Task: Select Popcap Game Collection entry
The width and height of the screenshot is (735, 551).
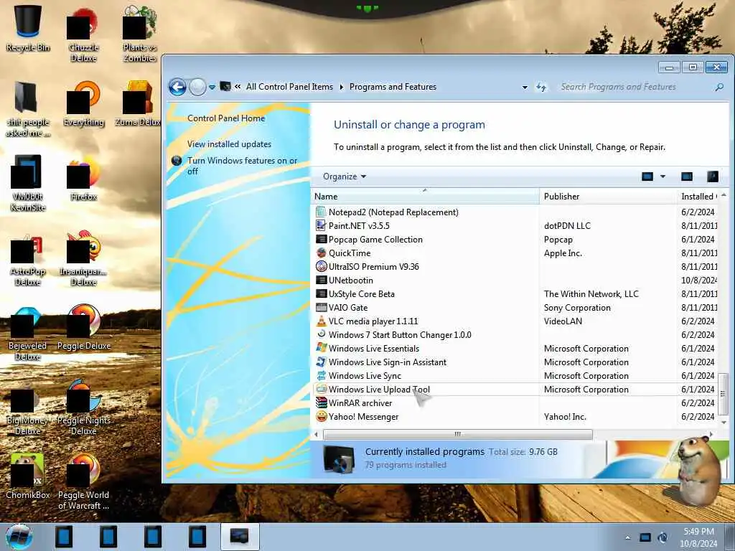Action: 515,240
